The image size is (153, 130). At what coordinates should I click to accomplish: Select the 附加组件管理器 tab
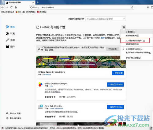20,2
